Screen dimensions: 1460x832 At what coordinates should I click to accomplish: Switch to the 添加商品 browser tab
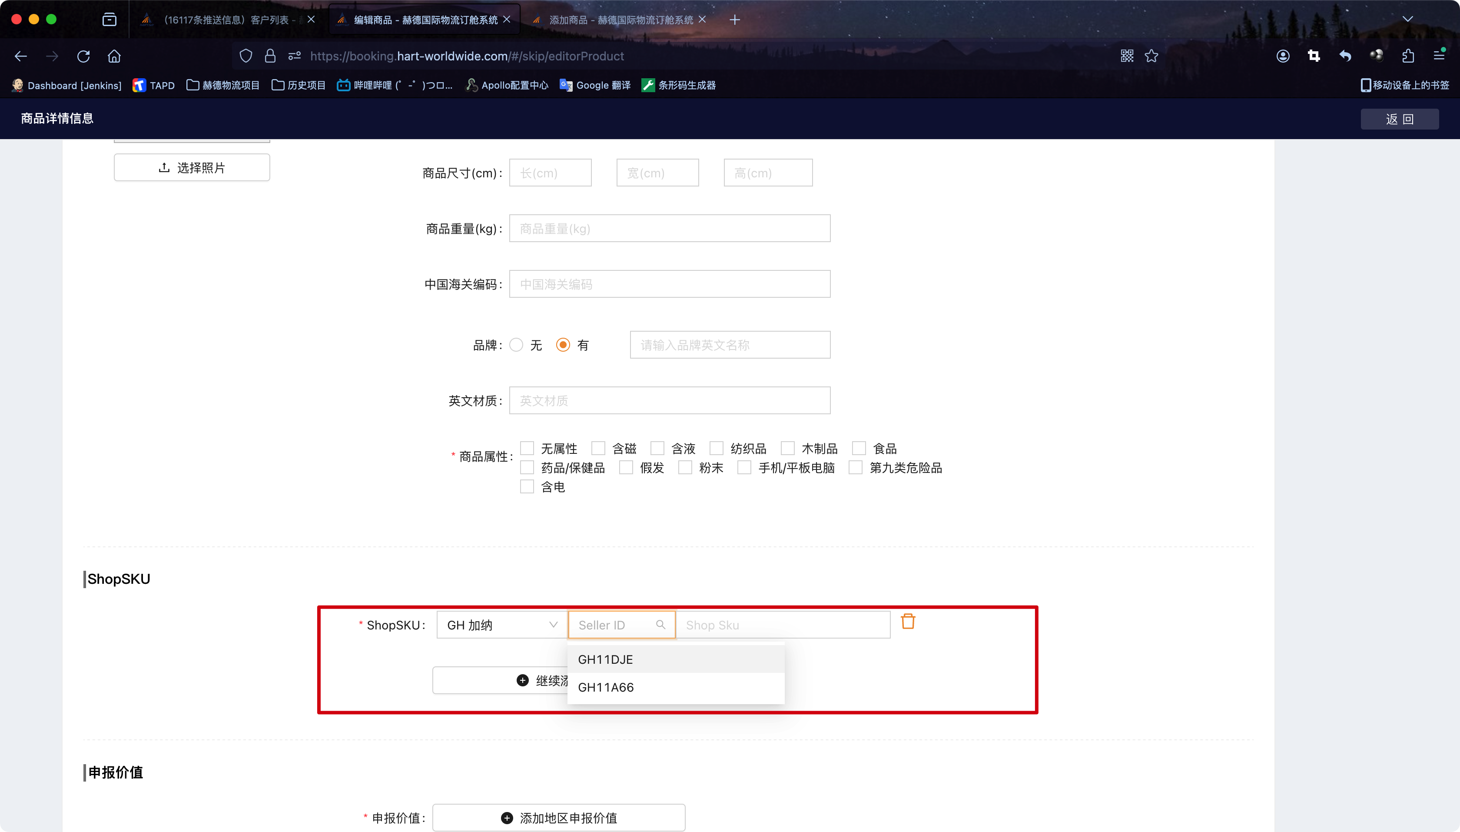620,20
